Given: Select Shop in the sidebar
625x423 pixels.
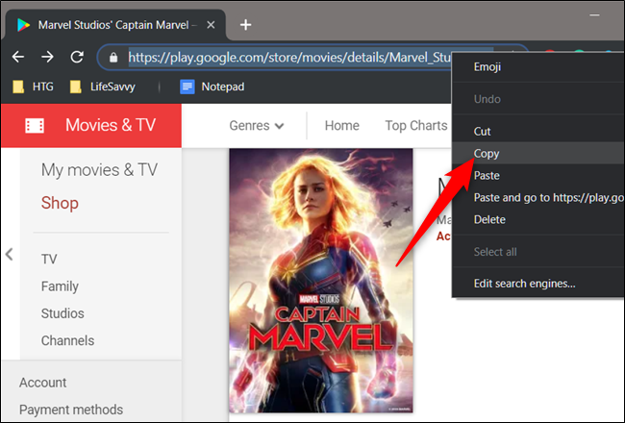Looking at the screenshot, I should 60,203.
